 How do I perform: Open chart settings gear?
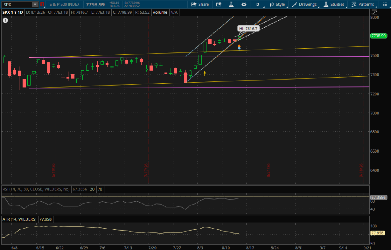click(244, 5)
